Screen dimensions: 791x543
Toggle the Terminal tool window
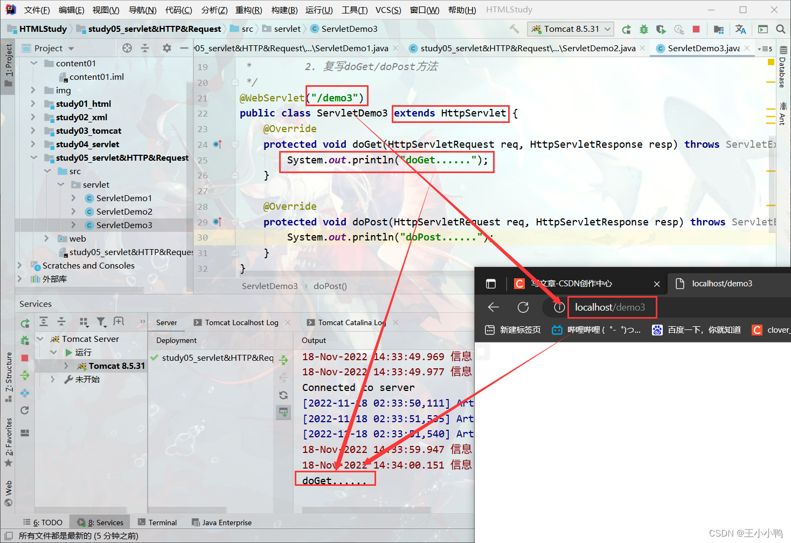tap(158, 521)
